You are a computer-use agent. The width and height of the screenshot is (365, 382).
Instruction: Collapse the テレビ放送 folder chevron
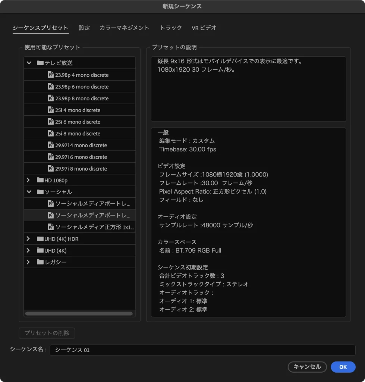[29, 63]
